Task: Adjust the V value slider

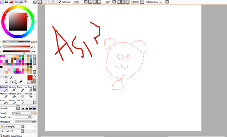Action: click(x=16, y=51)
